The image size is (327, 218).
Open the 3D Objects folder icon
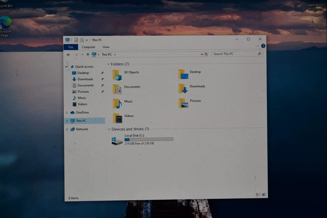(x=117, y=75)
